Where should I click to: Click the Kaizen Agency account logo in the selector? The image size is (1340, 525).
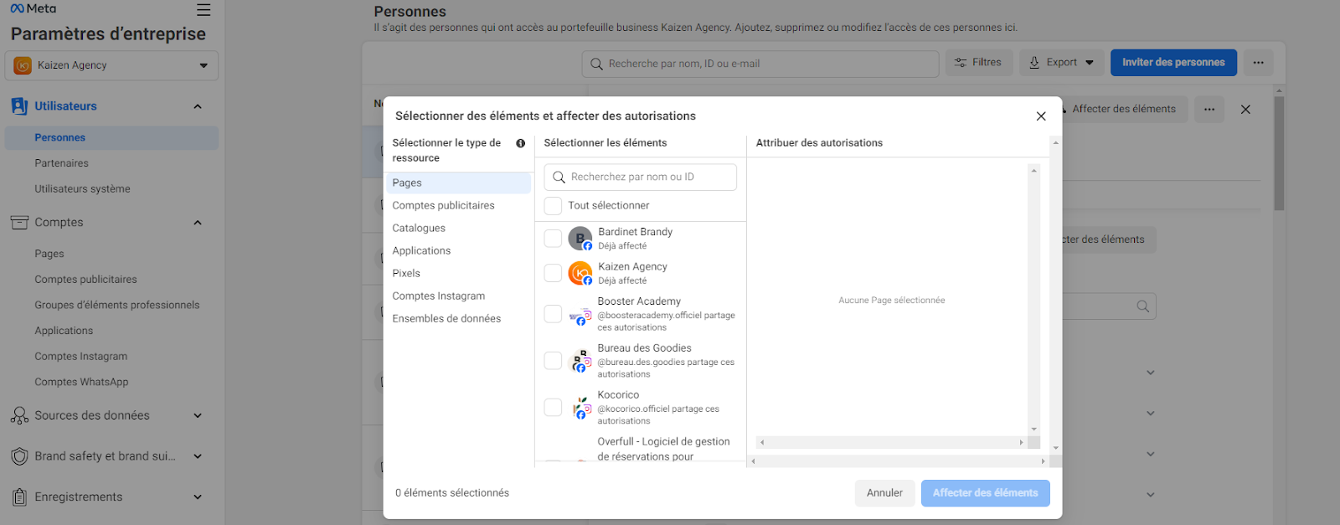(x=23, y=65)
